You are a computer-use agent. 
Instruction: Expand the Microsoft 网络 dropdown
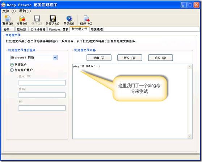pos(55,57)
